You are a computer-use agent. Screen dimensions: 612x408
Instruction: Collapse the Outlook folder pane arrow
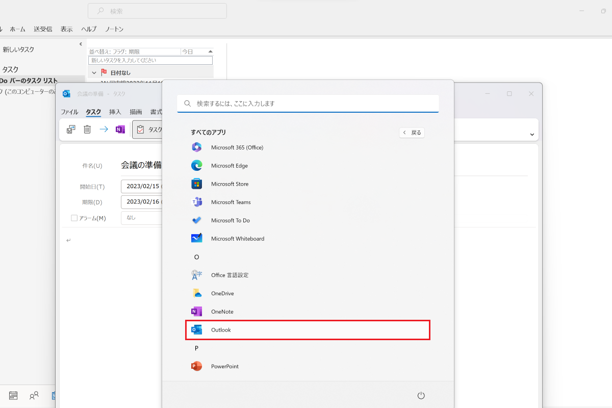81,44
